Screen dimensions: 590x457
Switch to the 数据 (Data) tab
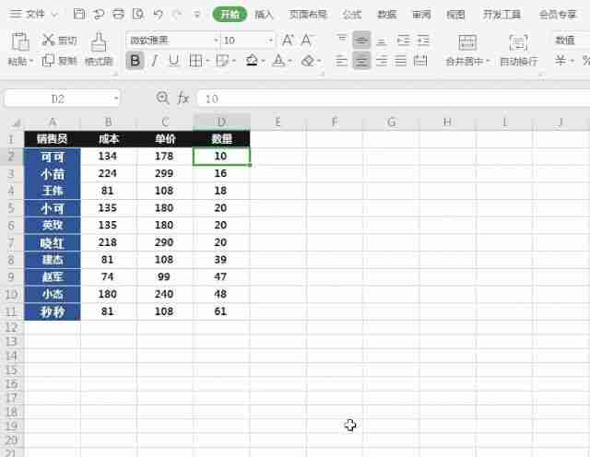coord(387,15)
